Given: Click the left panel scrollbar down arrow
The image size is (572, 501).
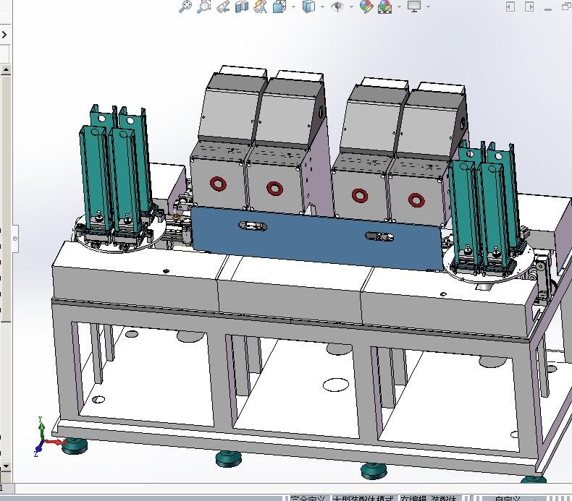Looking at the screenshot, I should pos(6,466).
